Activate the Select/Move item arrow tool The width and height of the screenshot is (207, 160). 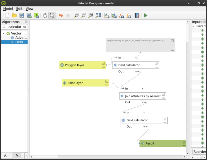[x=52, y=15]
